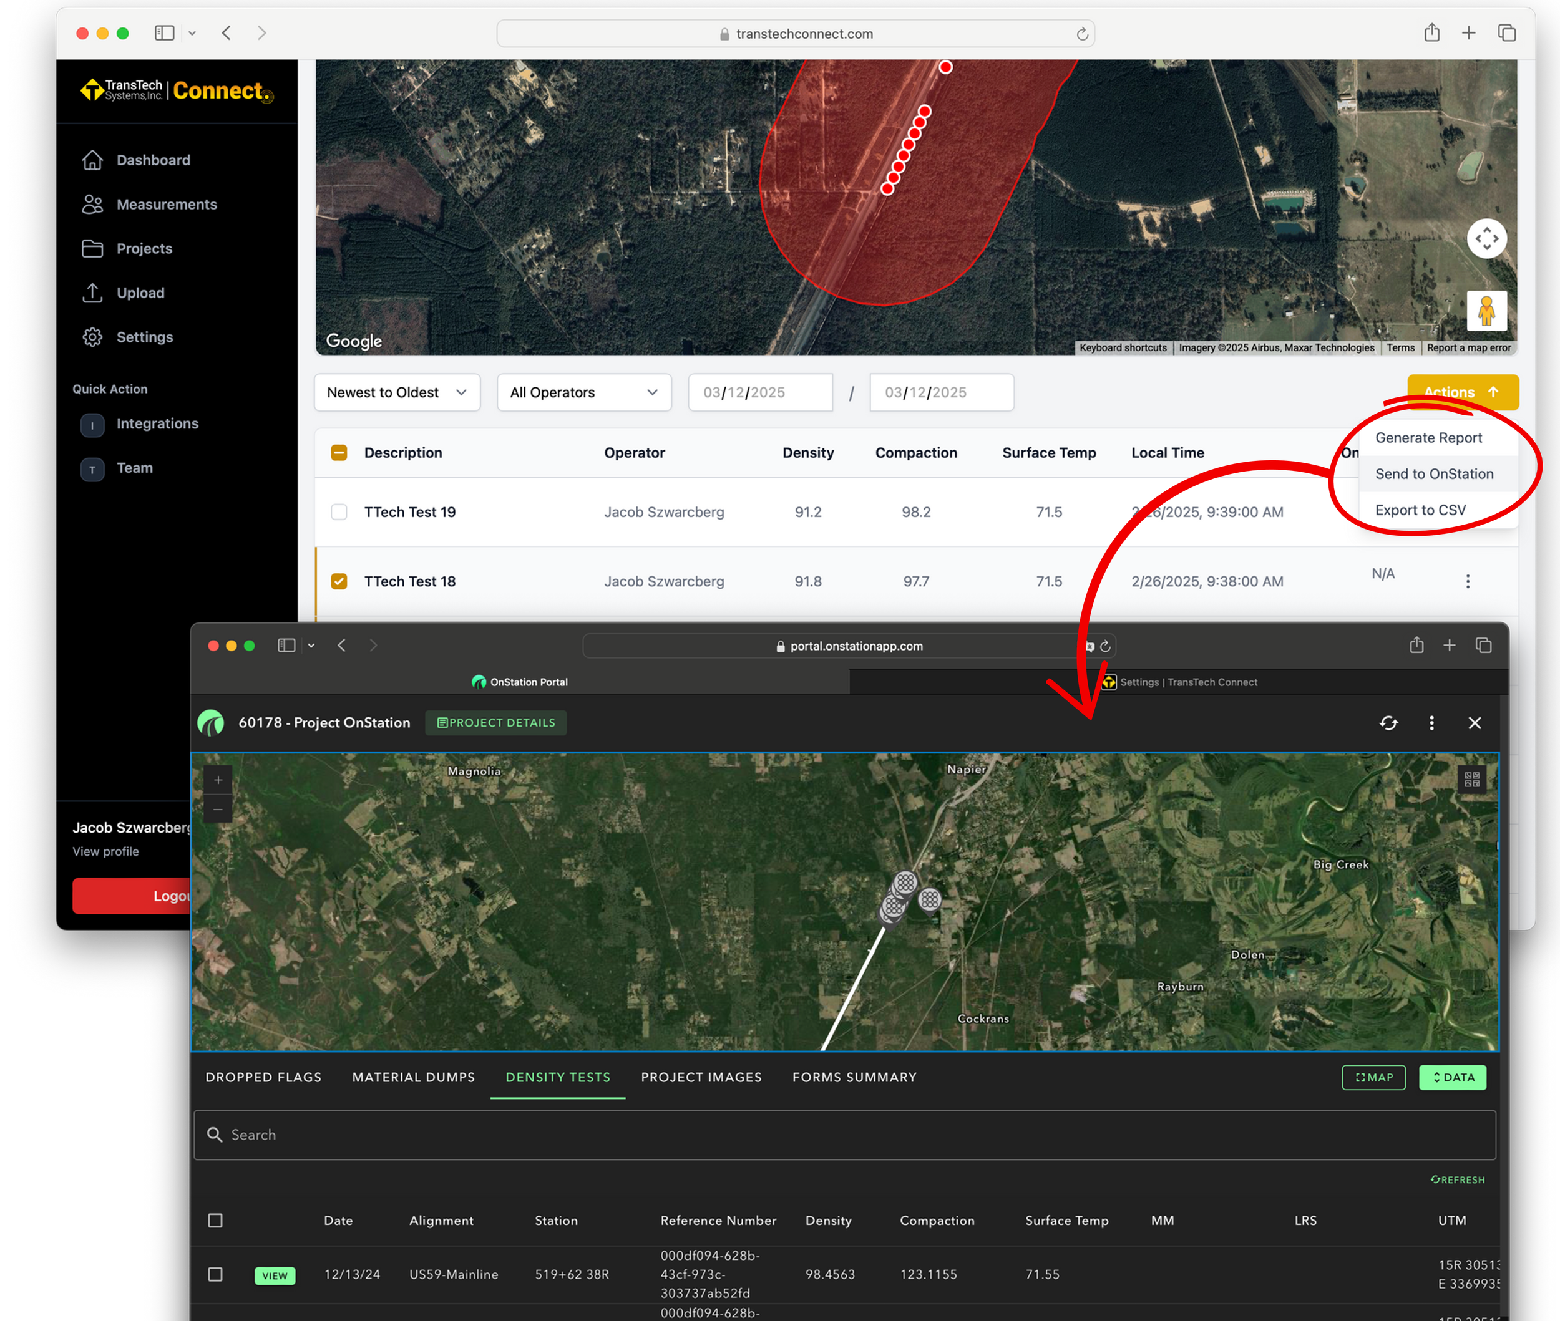
Task: Toggle sidebar in TransTech browser window
Action: click(164, 33)
